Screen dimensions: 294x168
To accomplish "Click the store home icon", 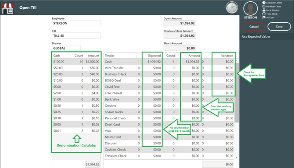I will pos(8,8).
